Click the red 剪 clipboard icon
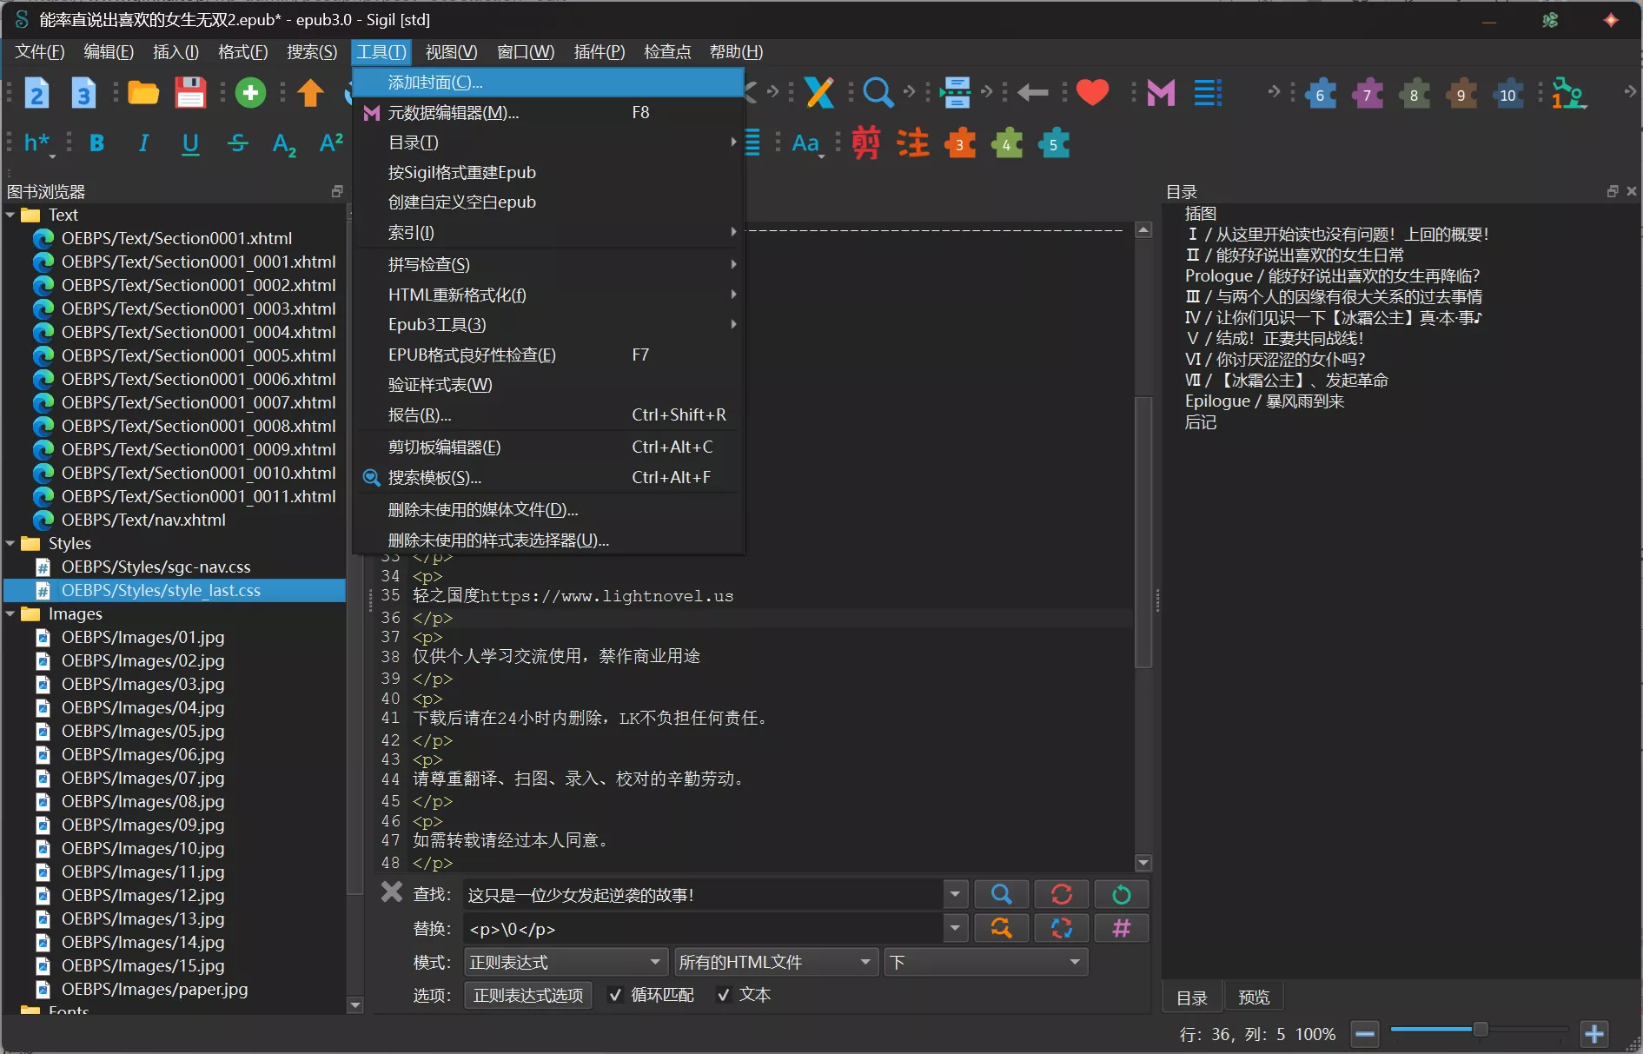 (x=865, y=143)
